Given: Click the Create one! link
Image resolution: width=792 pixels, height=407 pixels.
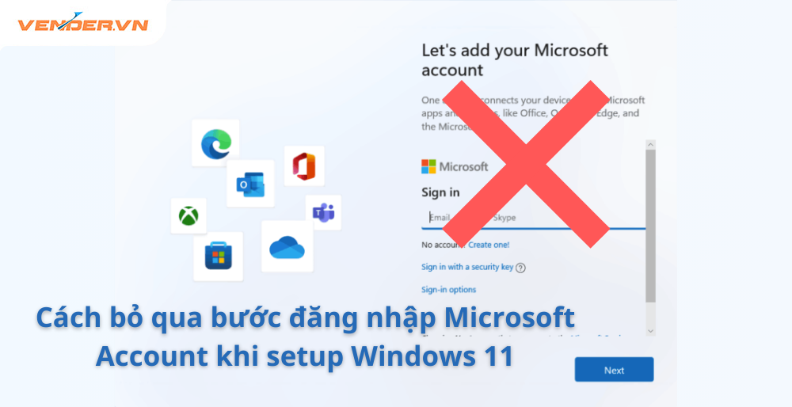Looking at the screenshot, I should pyautogui.click(x=489, y=245).
